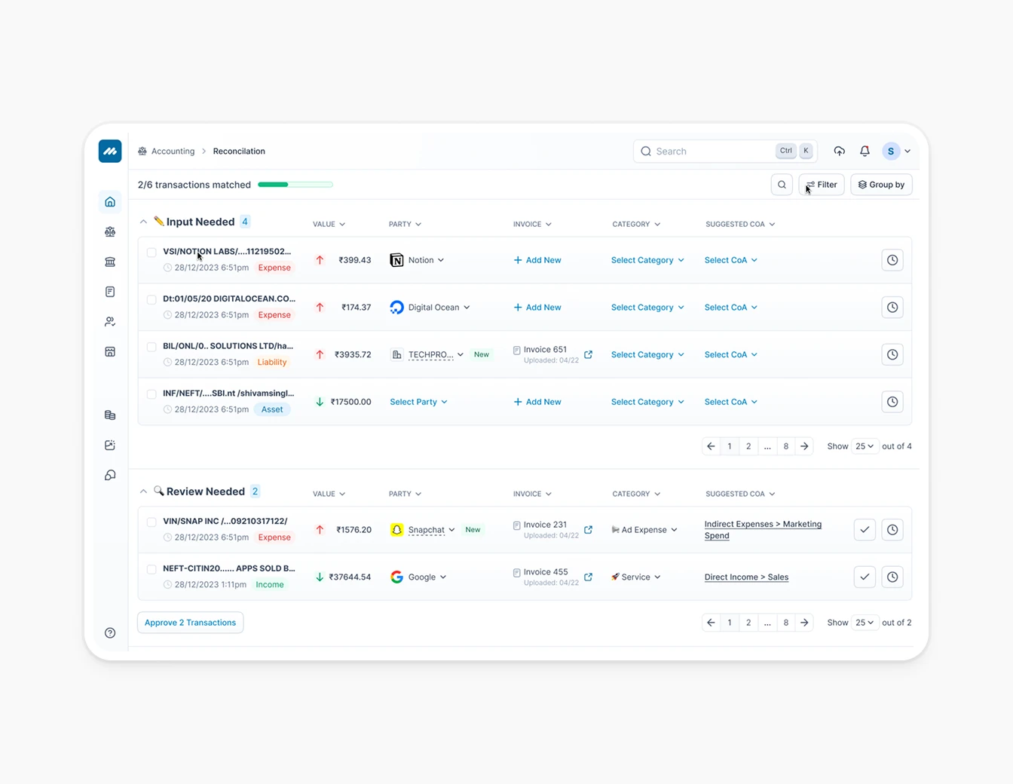This screenshot has width=1013, height=784.
Task: Collapse the Input Needed section
Action: [143, 222]
